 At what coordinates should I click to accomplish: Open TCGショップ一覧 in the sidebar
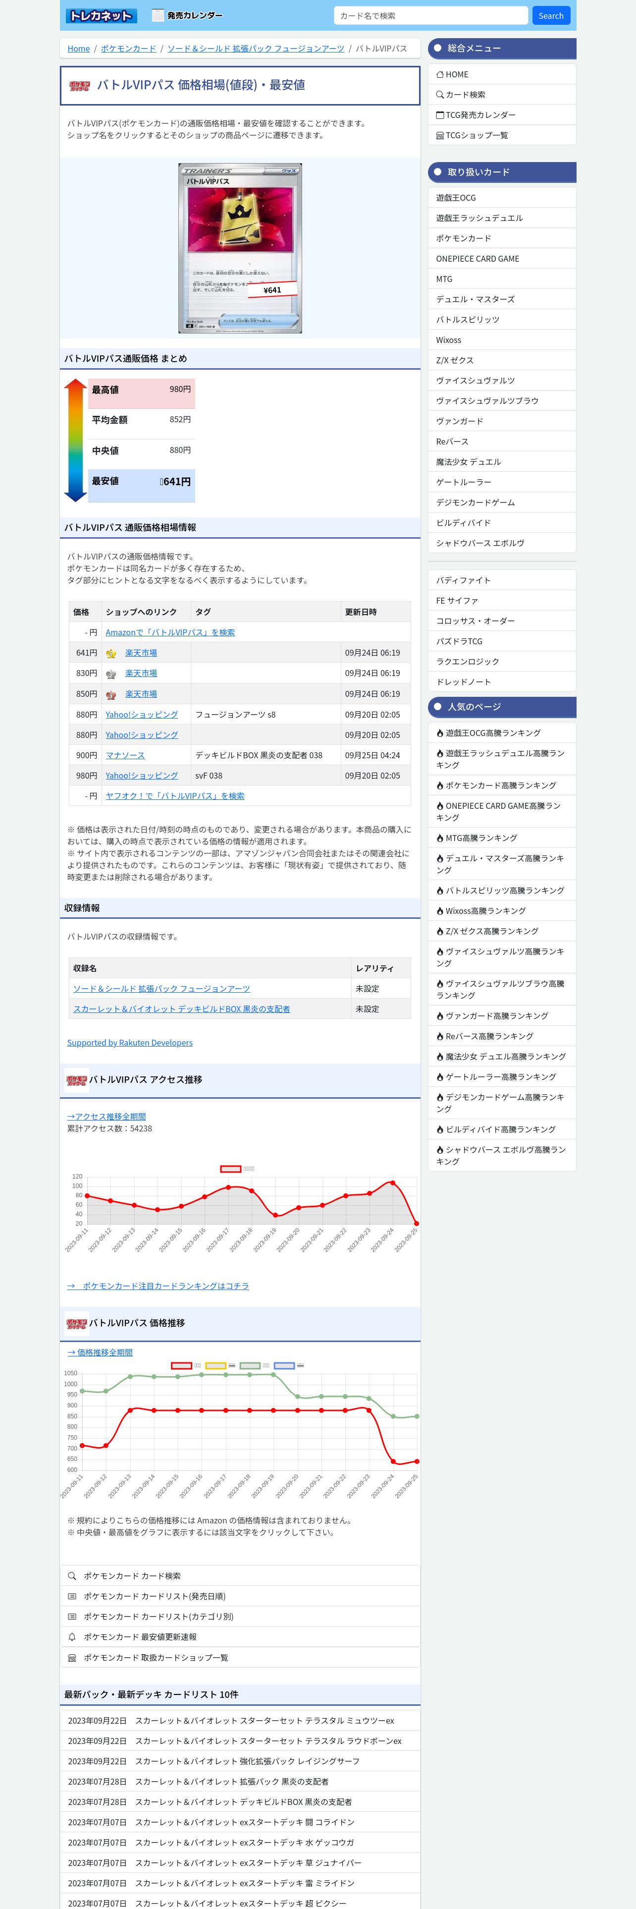(x=502, y=136)
